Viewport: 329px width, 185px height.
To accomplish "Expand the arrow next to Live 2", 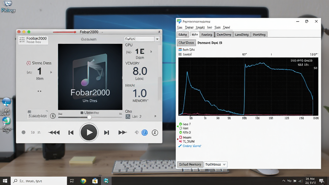I will pos(156,116).
